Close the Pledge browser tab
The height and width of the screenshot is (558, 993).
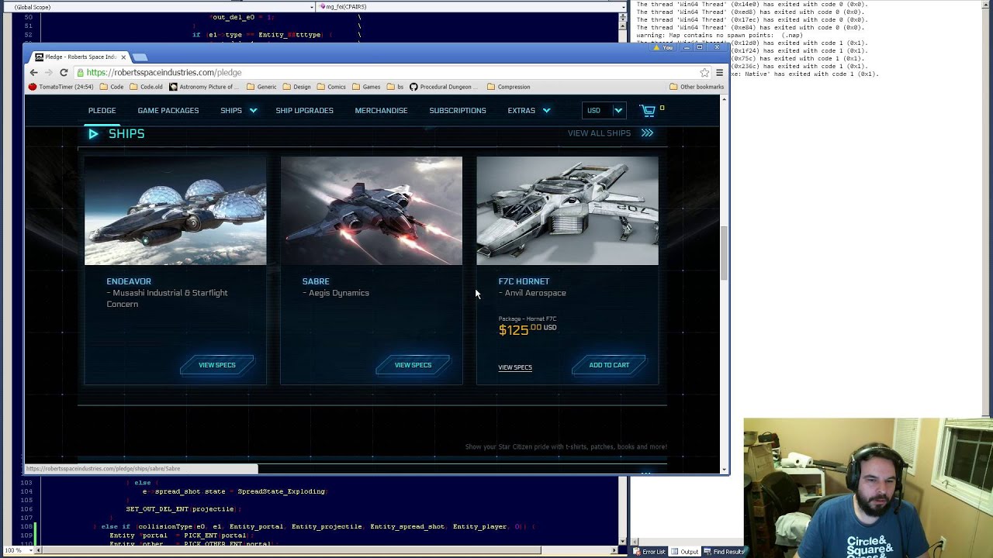(123, 57)
